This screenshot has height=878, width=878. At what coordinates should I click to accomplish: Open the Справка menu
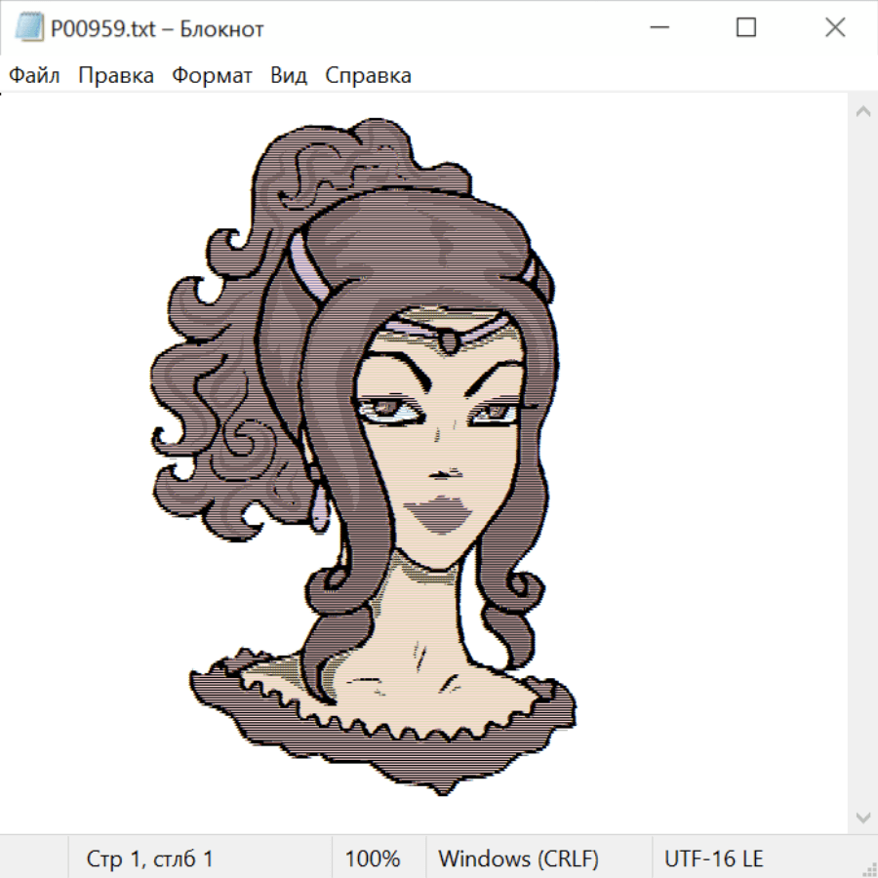click(368, 75)
